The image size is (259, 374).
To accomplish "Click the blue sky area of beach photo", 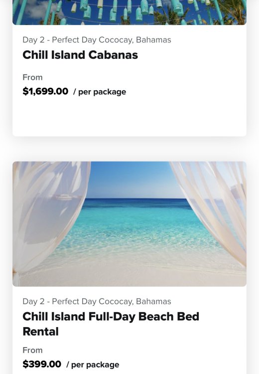I will click(x=130, y=180).
